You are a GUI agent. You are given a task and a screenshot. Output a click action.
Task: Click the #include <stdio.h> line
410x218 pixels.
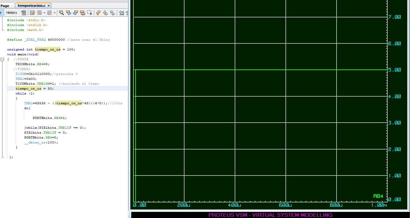coord(26,20)
